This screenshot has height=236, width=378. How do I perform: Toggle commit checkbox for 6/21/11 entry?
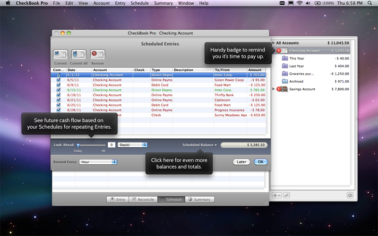59,100
